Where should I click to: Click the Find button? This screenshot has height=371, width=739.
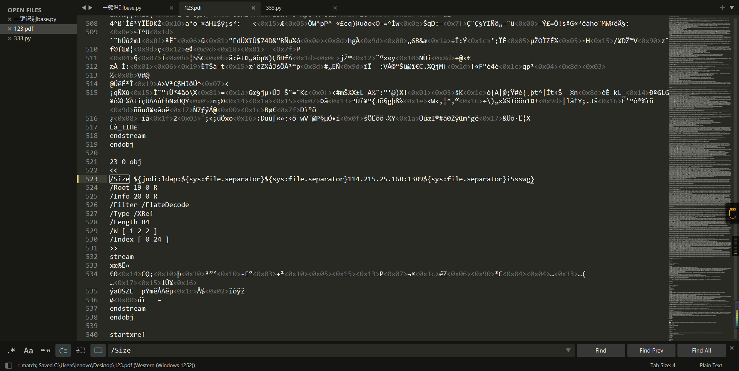tap(600, 350)
